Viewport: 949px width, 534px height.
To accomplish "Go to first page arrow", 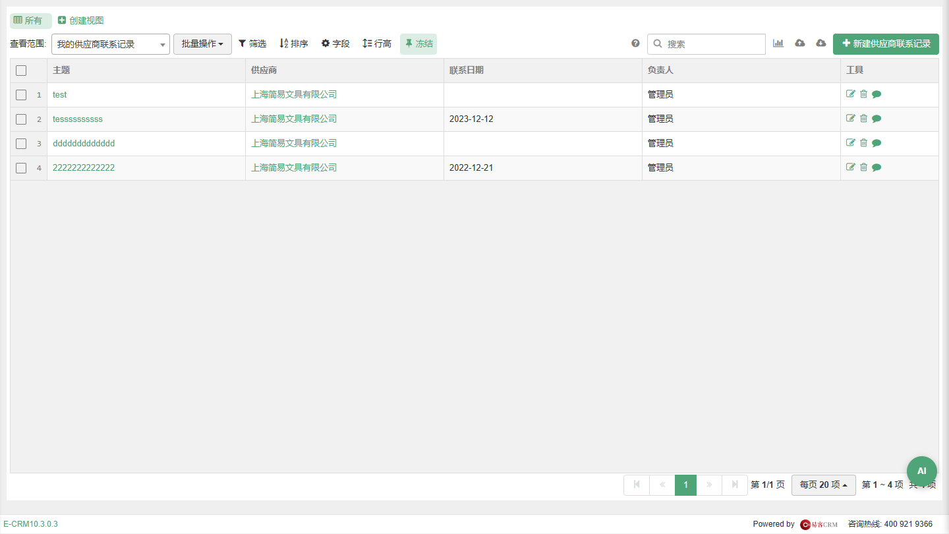I will [637, 485].
